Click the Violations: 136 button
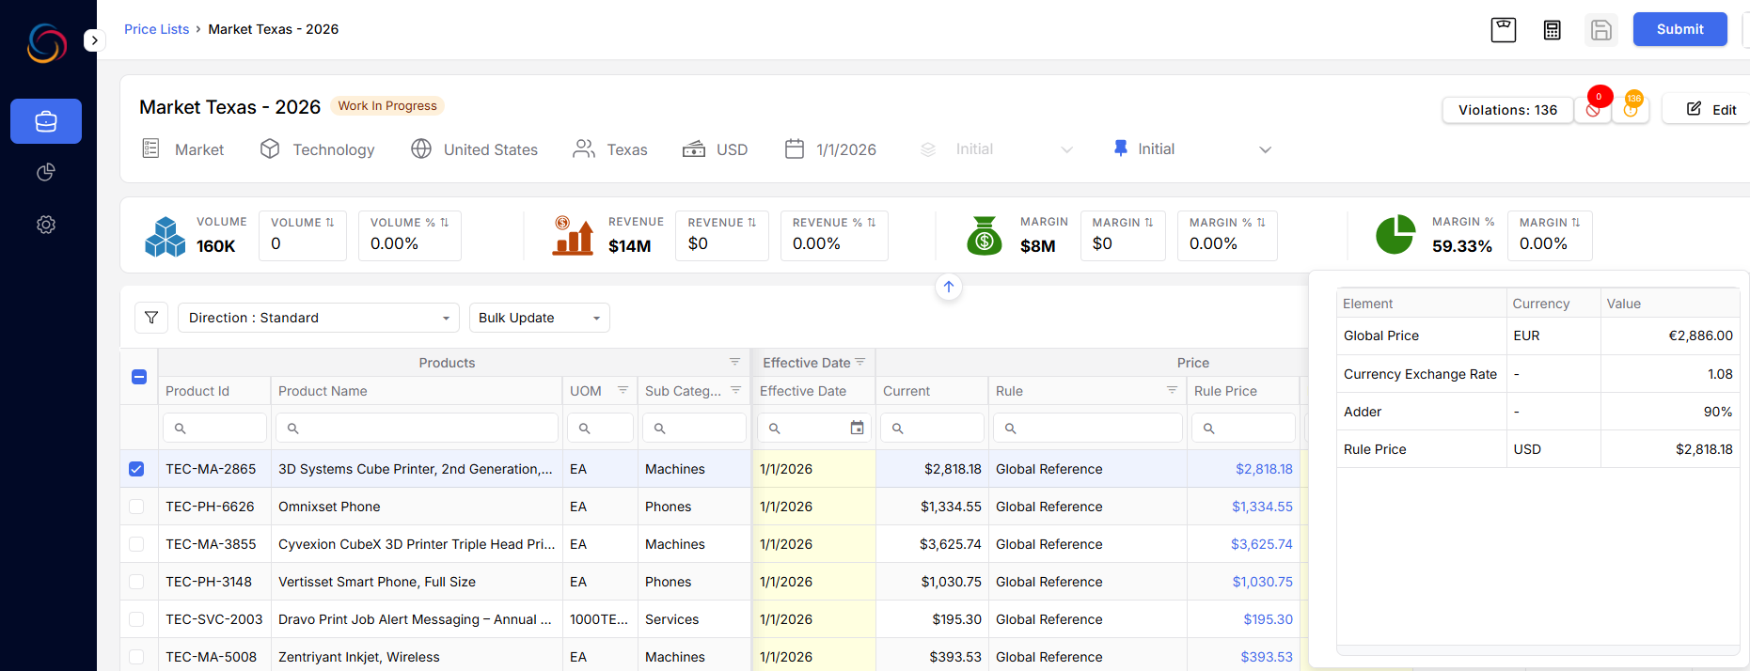The image size is (1750, 671). coord(1507,110)
